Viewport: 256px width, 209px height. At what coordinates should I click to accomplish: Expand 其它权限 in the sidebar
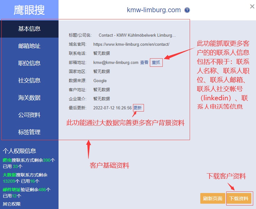pyautogui.click(x=12, y=204)
